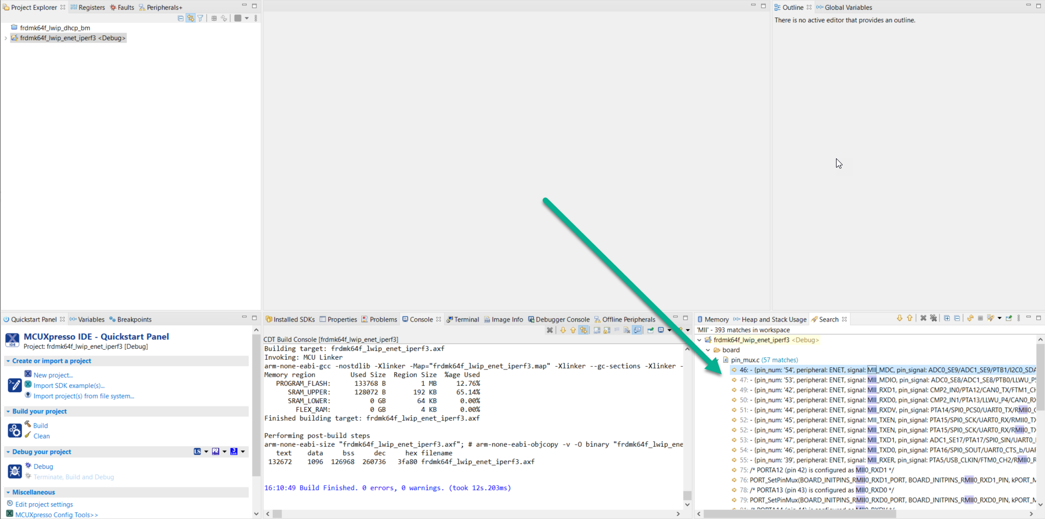Show previous match in Search results
This screenshot has height=519, width=1045.
[909, 319]
